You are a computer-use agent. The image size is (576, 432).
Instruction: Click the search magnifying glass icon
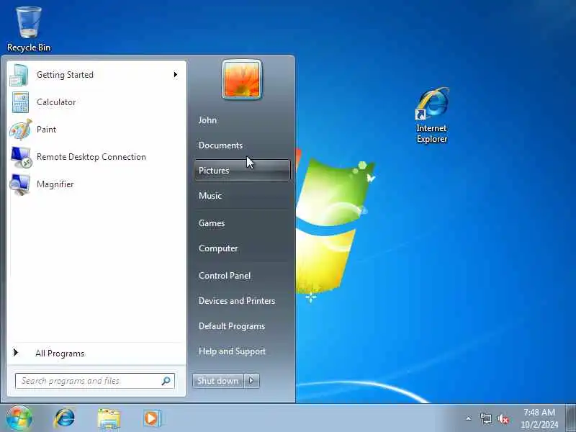click(x=166, y=381)
